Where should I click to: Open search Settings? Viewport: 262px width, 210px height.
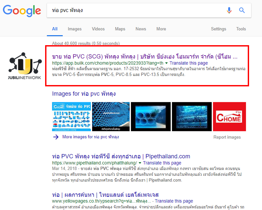[218, 29]
